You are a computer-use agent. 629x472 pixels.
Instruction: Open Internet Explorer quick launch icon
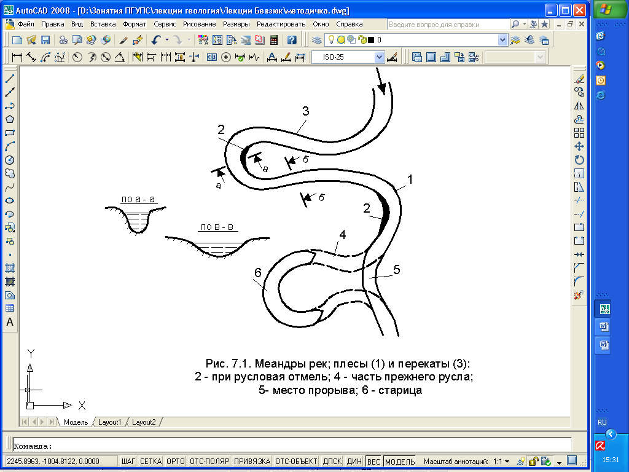[x=601, y=95]
